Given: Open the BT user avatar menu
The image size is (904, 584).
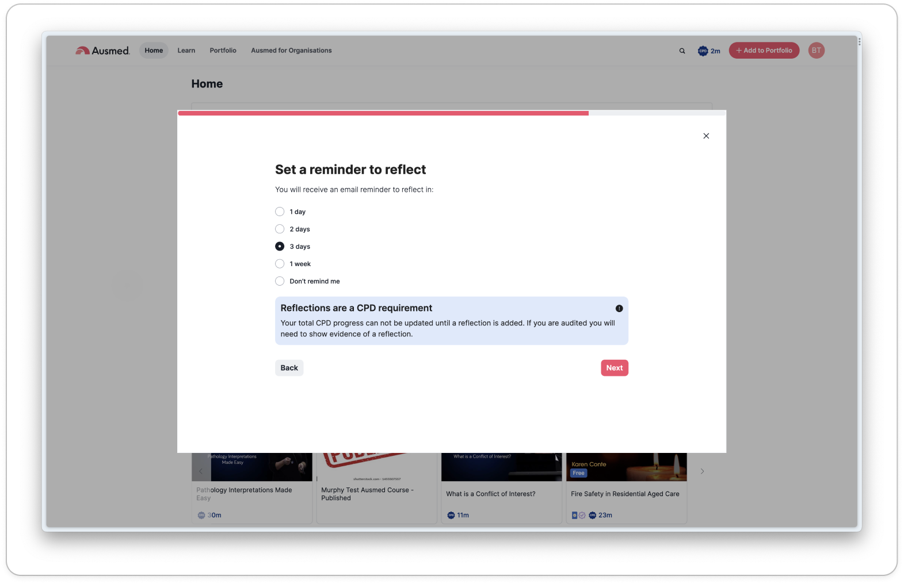Looking at the screenshot, I should [x=817, y=51].
